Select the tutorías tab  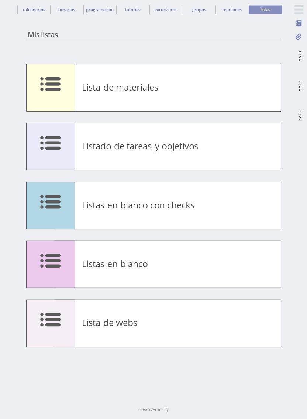click(x=132, y=10)
